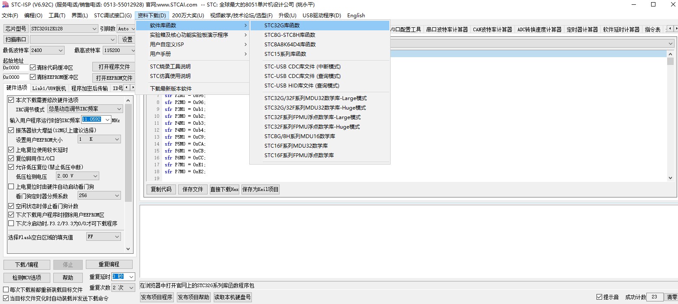Open the 重复次数 dropdown
This screenshot has height=304, width=678.
coord(124,288)
